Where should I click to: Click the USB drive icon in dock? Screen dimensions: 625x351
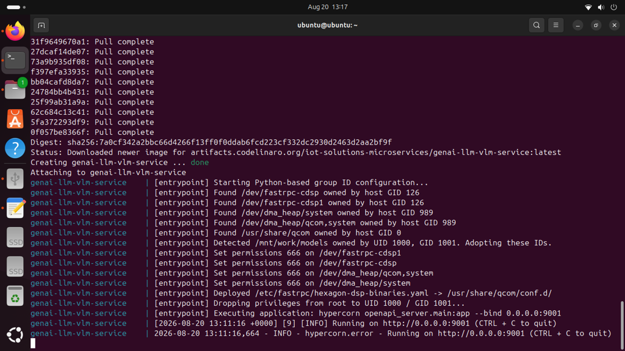[15, 178]
